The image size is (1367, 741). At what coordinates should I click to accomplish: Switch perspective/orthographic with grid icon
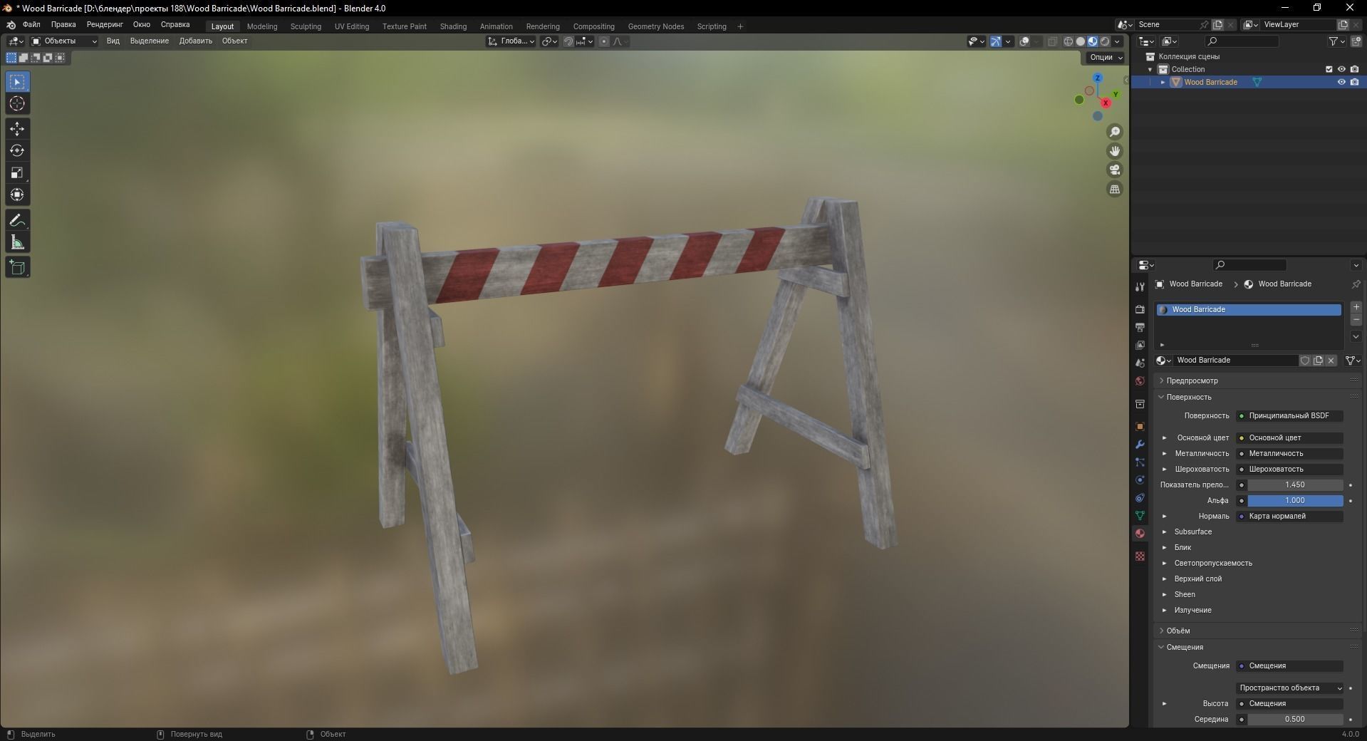point(1115,190)
